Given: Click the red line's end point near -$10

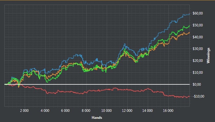Looking at the screenshot, I should (190, 97).
